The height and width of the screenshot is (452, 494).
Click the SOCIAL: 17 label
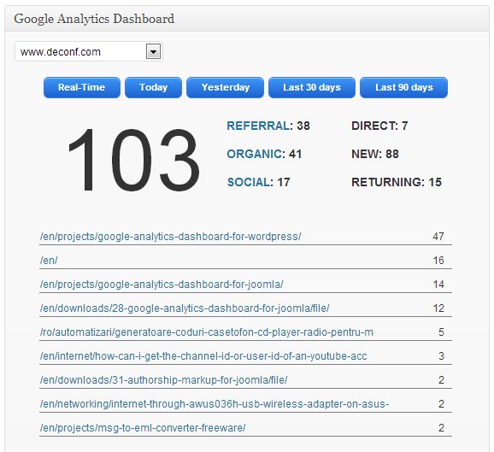259,182
